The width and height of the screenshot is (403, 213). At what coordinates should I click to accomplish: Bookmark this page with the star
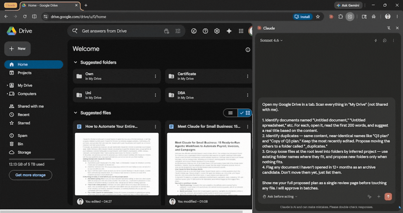(x=318, y=17)
